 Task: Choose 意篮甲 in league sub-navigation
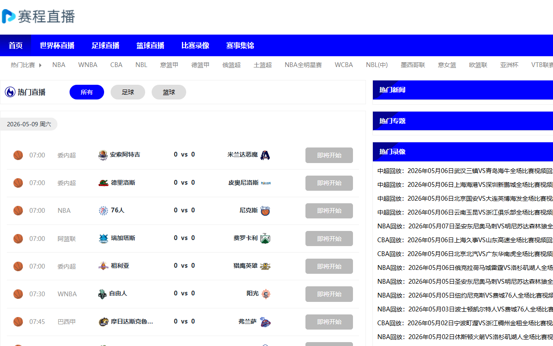(169, 65)
